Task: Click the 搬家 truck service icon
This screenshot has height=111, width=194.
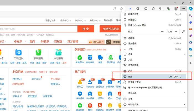Action: (x=100, y=57)
